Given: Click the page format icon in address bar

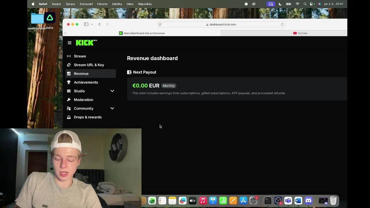Looking at the screenshot, I should 160,25.
